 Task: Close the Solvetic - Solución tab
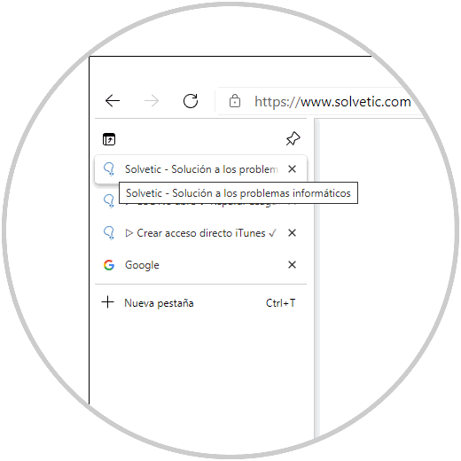[292, 169]
